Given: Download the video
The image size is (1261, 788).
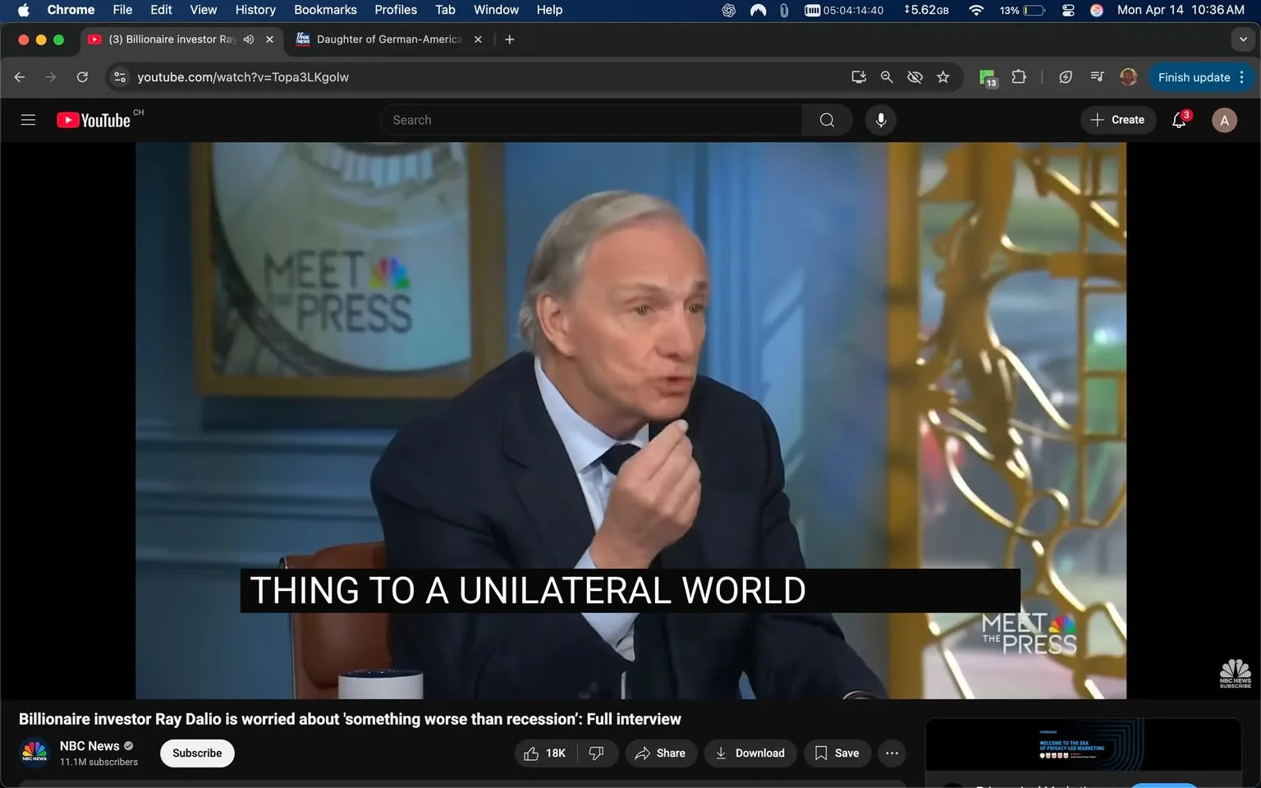Looking at the screenshot, I should (750, 753).
